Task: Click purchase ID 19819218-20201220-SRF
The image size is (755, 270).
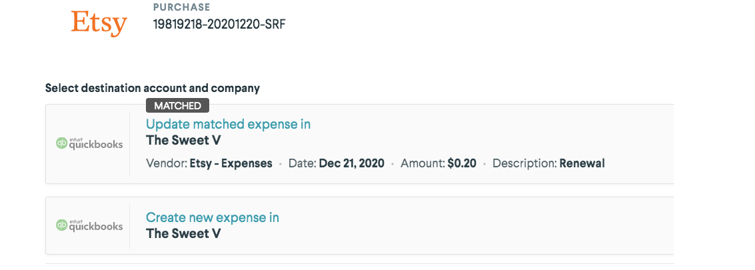Action: tap(219, 25)
